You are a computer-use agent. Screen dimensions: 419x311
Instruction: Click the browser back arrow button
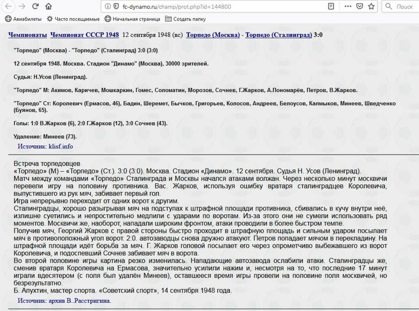pos(9,6)
